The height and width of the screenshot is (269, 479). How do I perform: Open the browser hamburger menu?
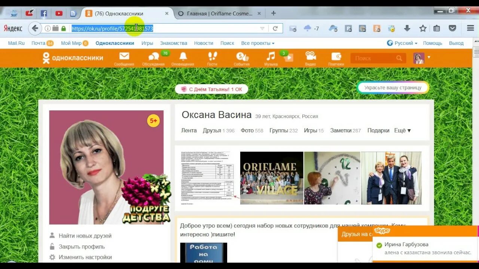(x=470, y=28)
